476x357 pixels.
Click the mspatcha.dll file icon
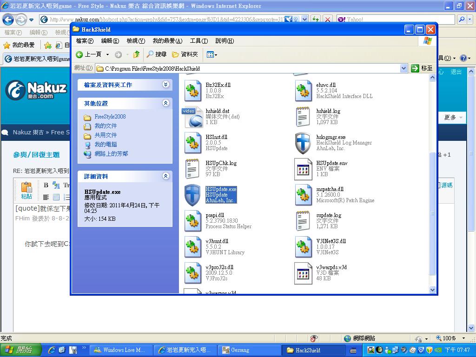[303, 195]
